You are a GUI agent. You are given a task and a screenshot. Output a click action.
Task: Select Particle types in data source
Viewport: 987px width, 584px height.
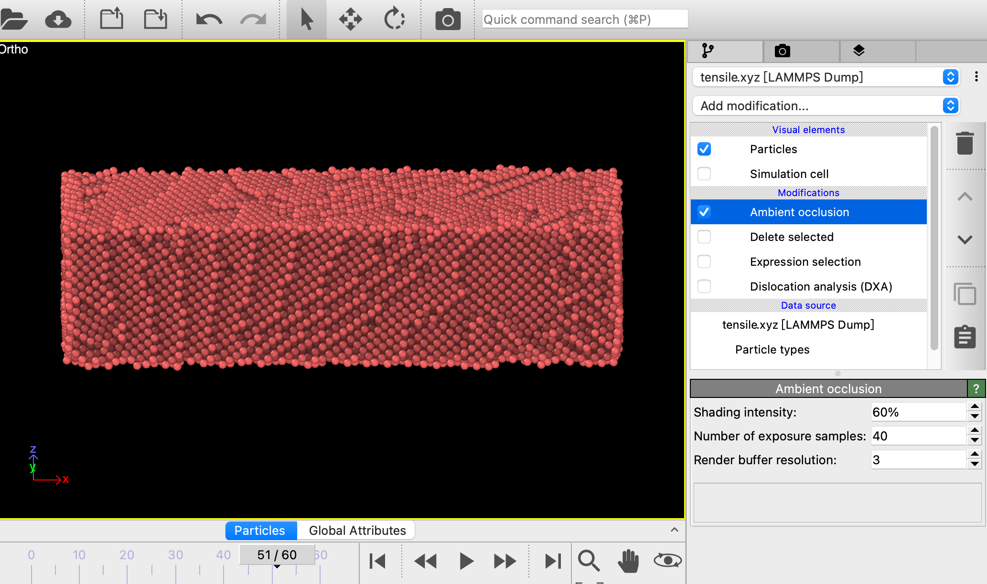(772, 349)
